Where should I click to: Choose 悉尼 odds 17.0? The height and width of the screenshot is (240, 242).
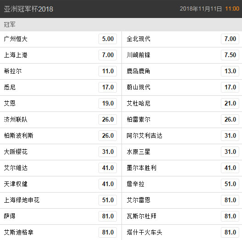coord(108,88)
